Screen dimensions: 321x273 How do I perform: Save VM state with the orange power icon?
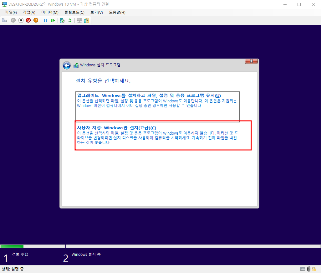coord(36,20)
